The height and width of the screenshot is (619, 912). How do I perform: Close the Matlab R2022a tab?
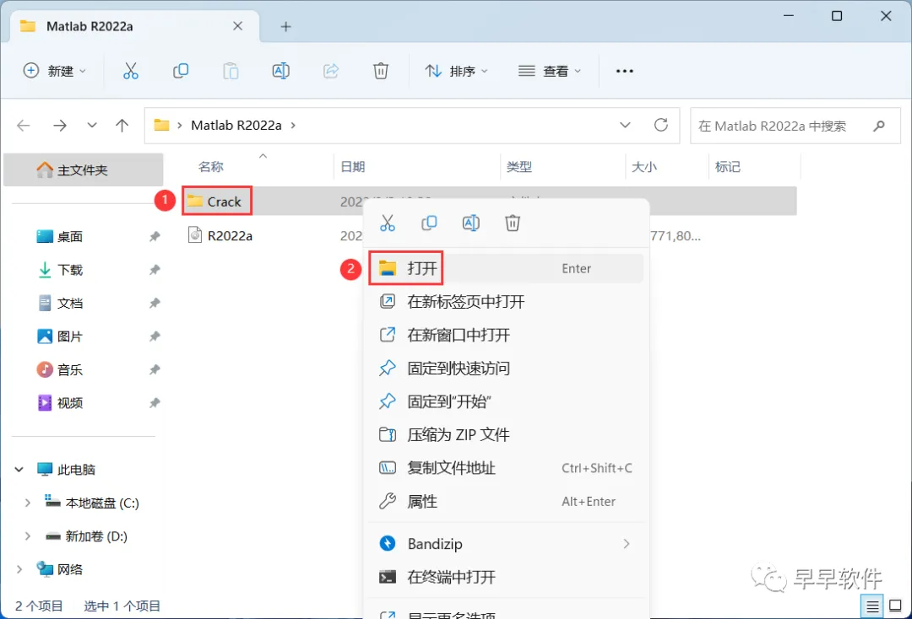[x=237, y=26]
